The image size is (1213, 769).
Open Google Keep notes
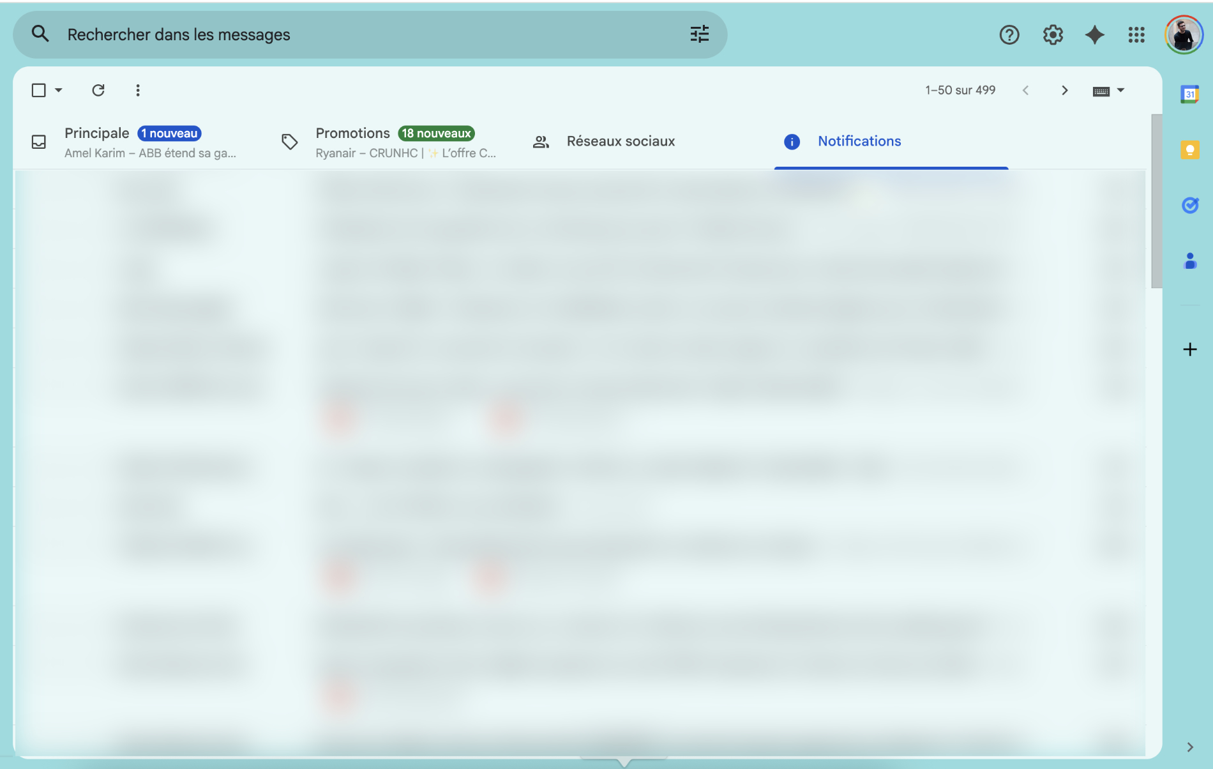[1189, 149]
